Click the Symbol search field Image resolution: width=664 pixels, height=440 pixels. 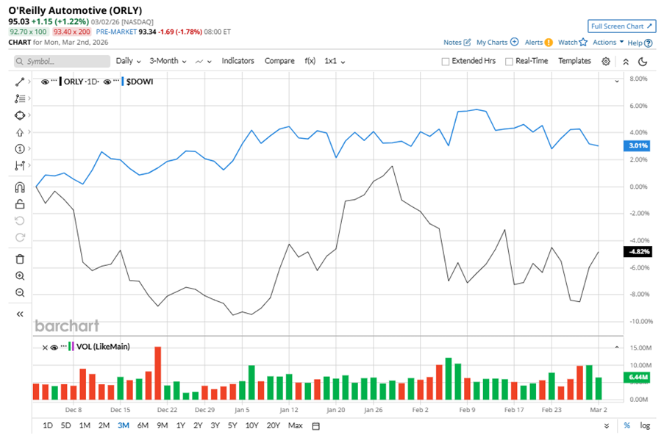[62, 62]
